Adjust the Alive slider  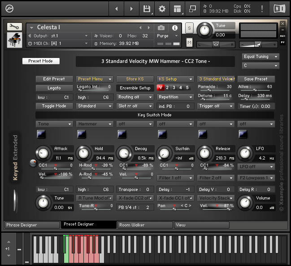tap(255, 90)
